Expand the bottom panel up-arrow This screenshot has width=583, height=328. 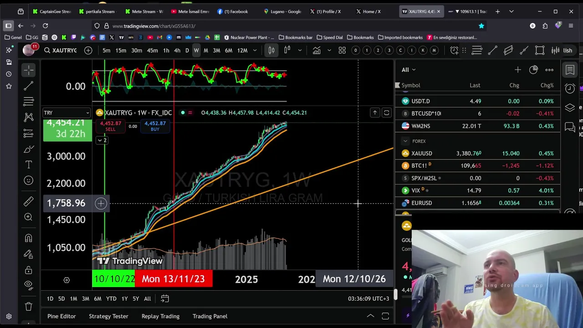(371, 316)
